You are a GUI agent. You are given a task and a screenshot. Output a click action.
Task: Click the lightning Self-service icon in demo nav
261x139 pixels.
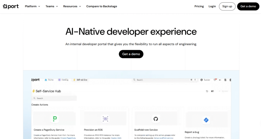pos(74,80)
